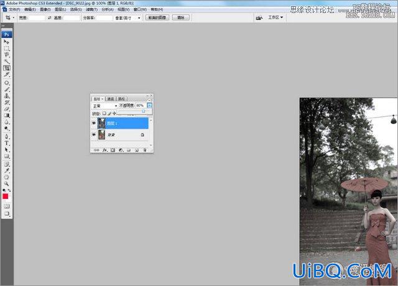Select the Move tool
Screen dimensions: 398x286
(x=6, y=42)
